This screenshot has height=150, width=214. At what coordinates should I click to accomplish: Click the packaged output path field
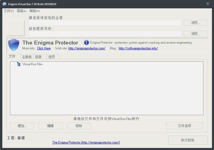coord(105,34)
